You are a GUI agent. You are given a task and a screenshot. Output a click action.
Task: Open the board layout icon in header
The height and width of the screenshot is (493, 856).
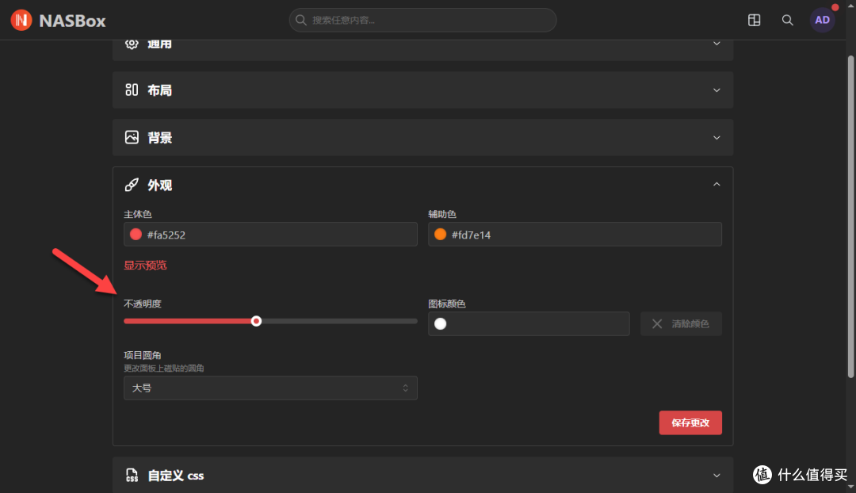pos(754,20)
